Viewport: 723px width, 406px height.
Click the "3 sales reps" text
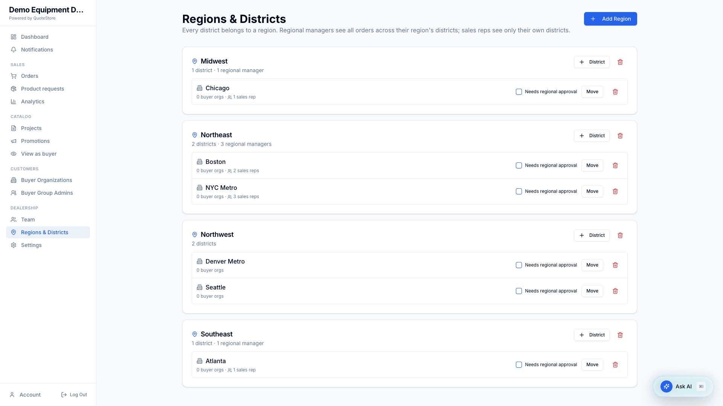pyautogui.click(x=246, y=197)
